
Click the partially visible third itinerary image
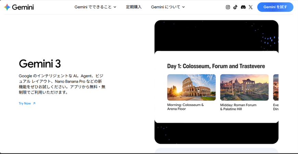click(x=276, y=87)
